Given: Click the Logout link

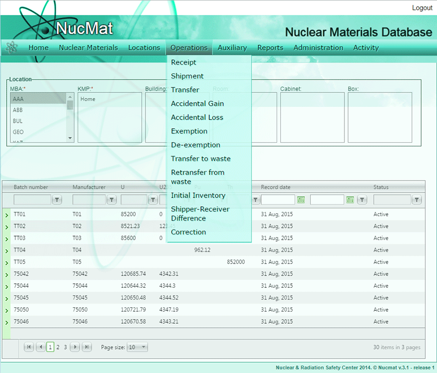Looking at the screenshot, I should 422,8.
